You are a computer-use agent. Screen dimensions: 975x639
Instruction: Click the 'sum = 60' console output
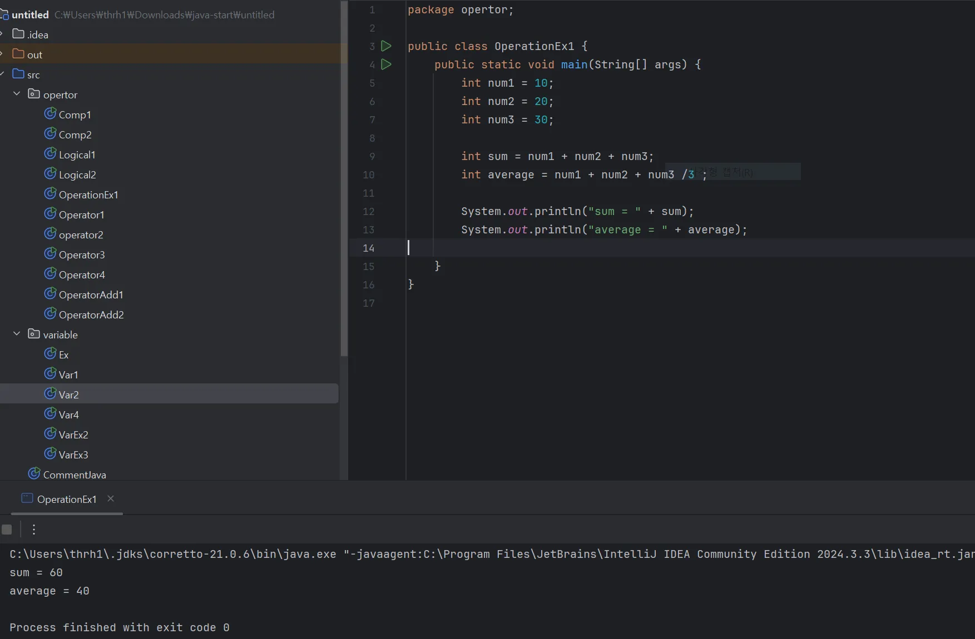36,573
